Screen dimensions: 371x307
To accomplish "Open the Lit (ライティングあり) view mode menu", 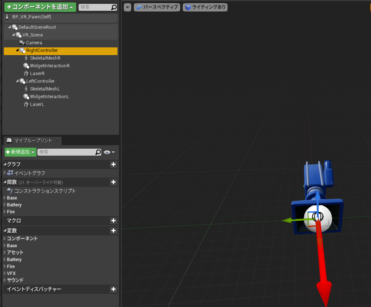I will (205, 7).
